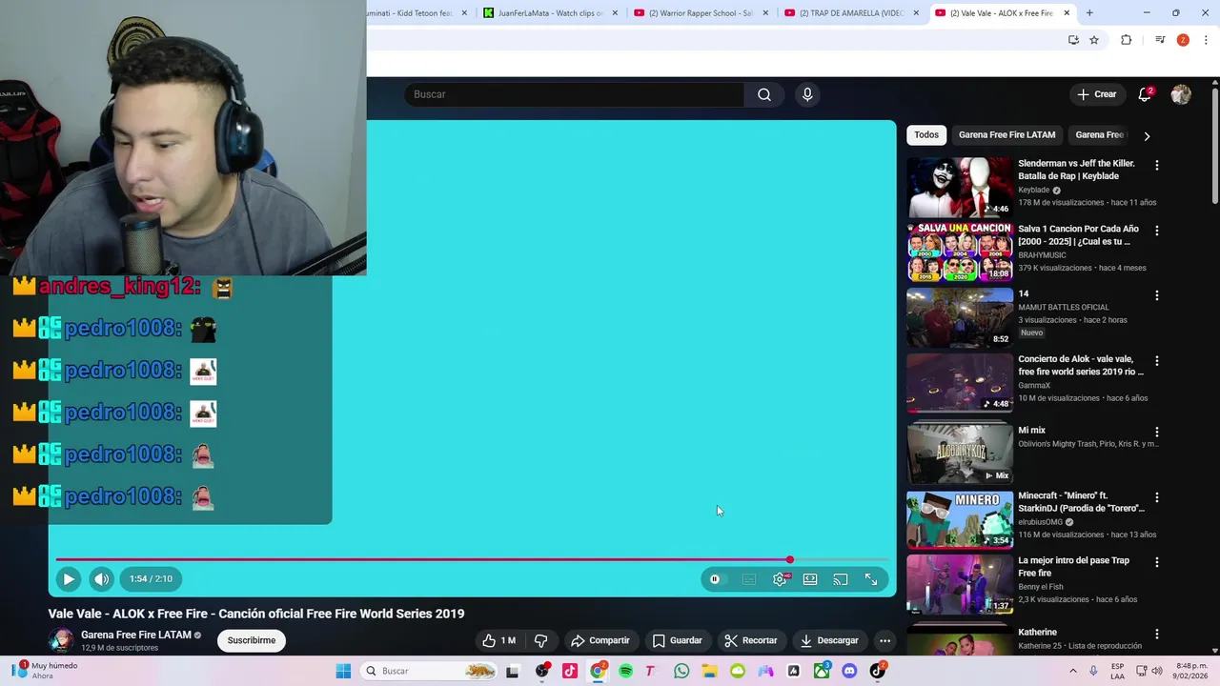Select the Todos filter chip
The height and width of the screenshot is (686, 1220).
click(x=926, y=135)
